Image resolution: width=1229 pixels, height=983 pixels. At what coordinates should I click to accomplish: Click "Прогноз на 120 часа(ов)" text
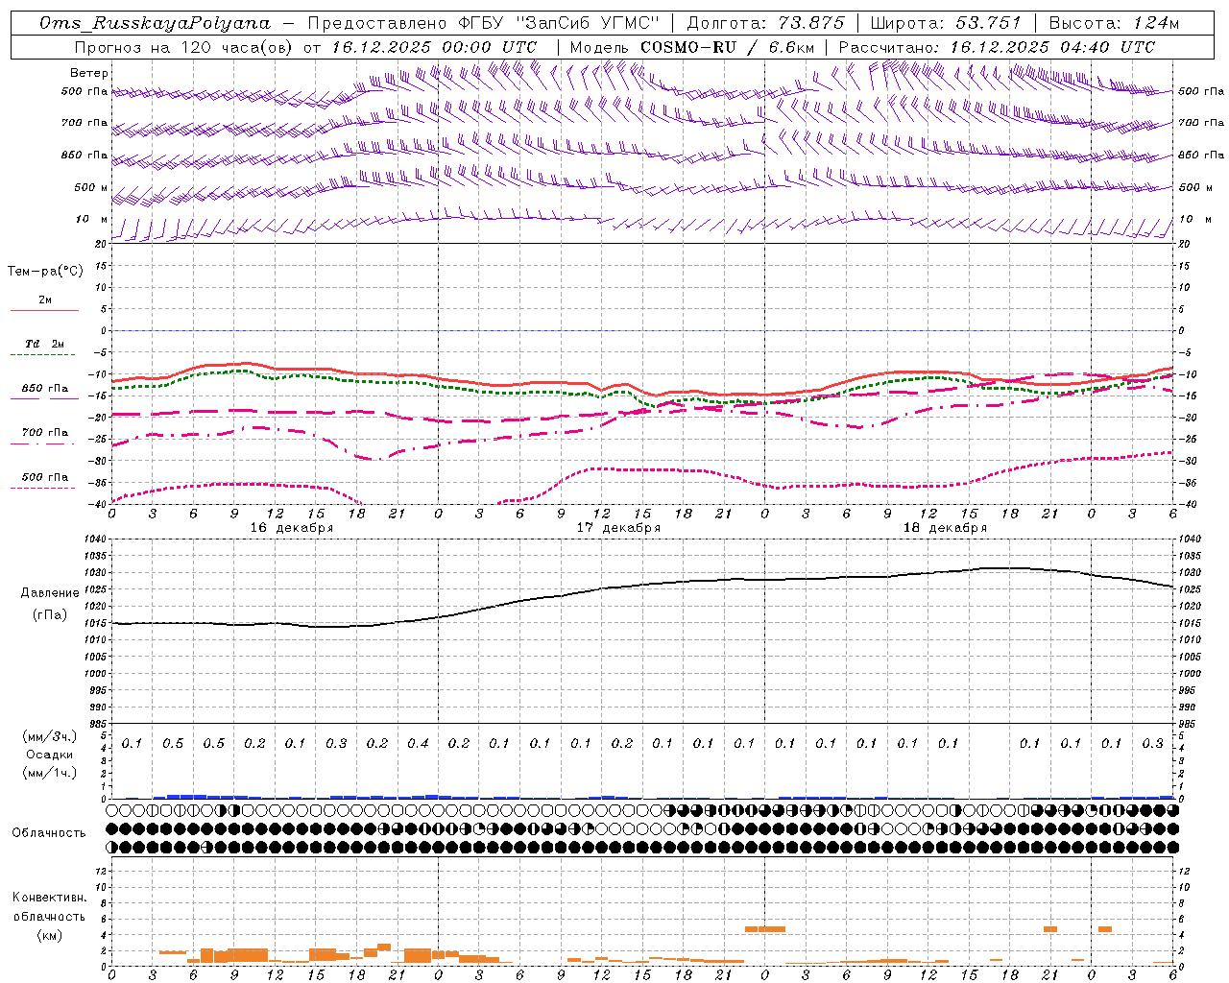coord(185,47)
